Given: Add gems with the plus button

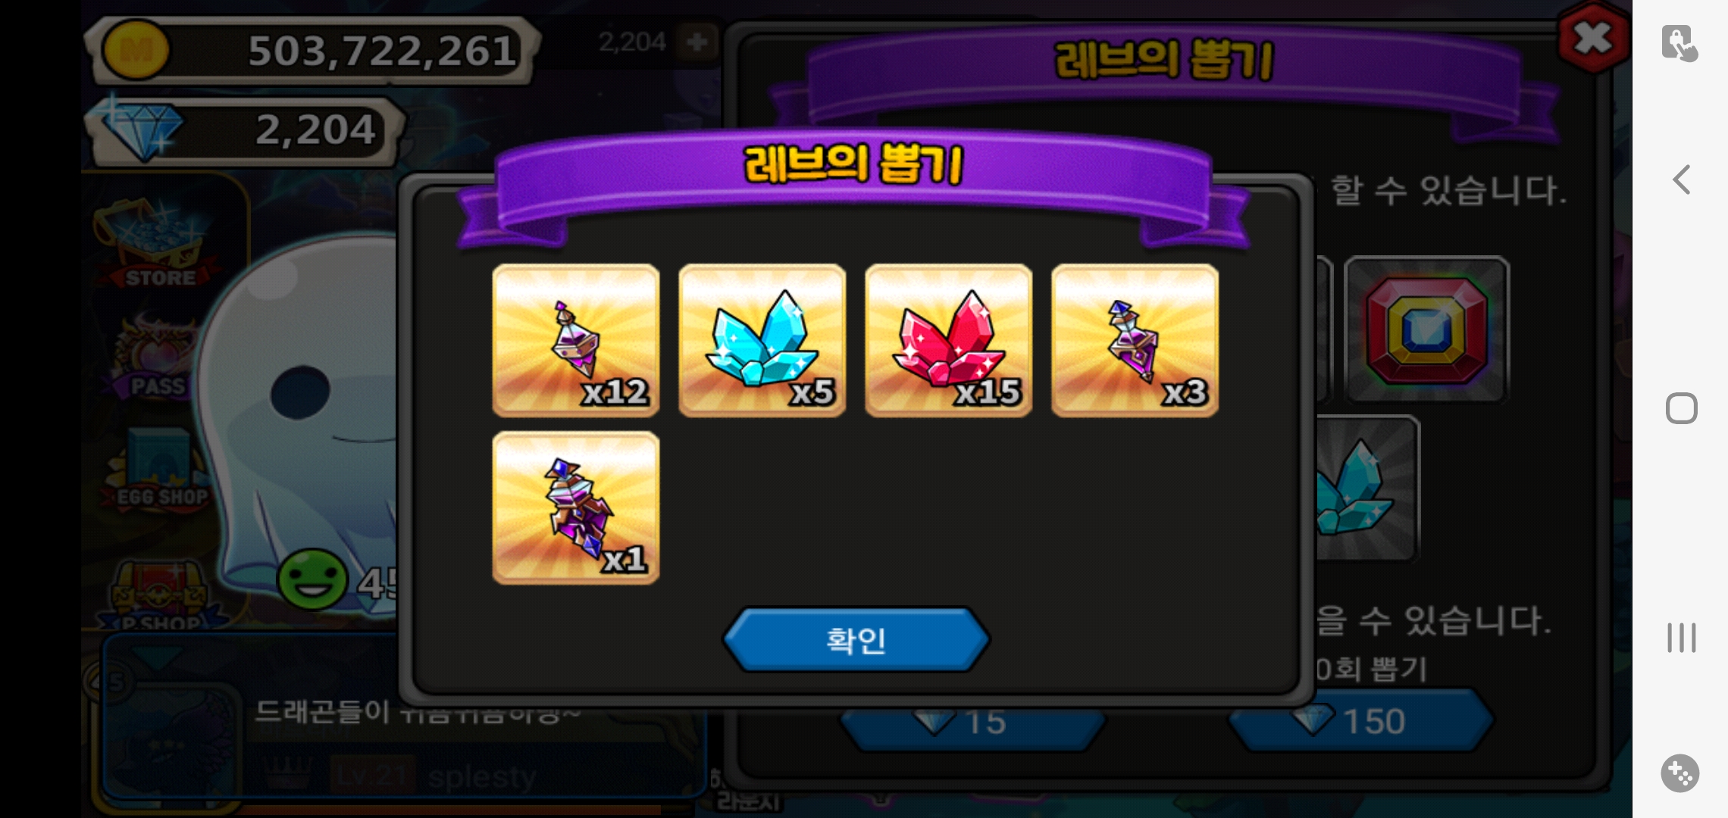Looking at the screenshot, I should coord(697,42).
